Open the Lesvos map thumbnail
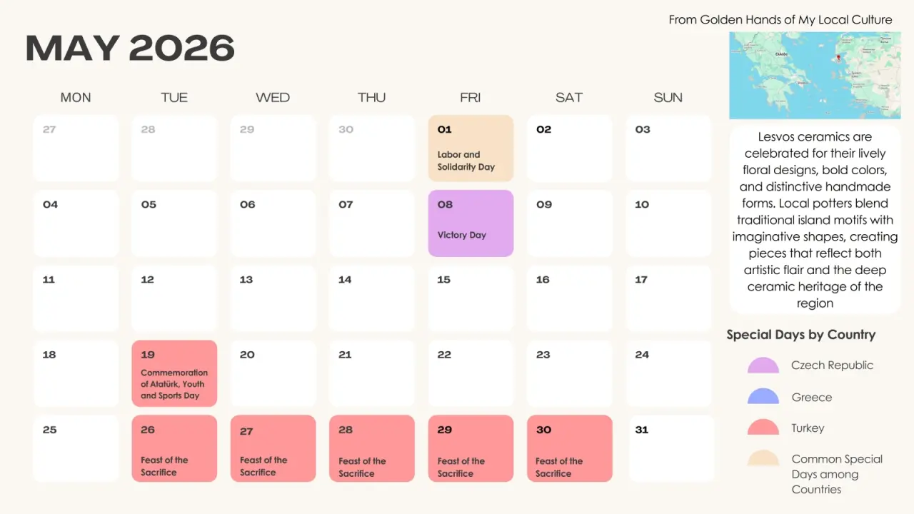Image resolution: width=914 pixels, height=514 pixels. (815, 75)
